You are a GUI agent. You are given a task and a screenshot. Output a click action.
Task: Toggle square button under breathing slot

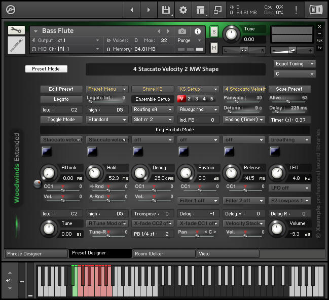click(275, 151)
